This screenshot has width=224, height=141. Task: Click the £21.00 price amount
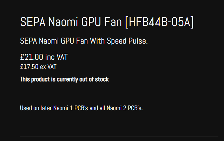pyautogui.click(x=32, y=57)
